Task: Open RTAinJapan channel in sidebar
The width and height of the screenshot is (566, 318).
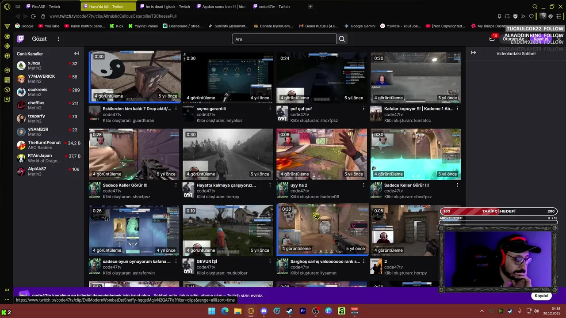Action: [x=49, y=158]
